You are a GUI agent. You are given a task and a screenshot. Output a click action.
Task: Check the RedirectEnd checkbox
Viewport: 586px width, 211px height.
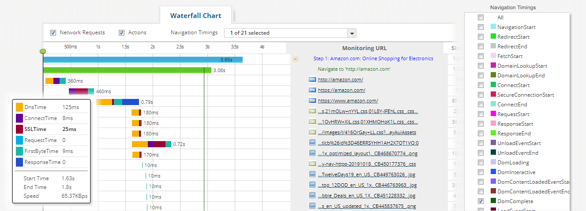481,47
